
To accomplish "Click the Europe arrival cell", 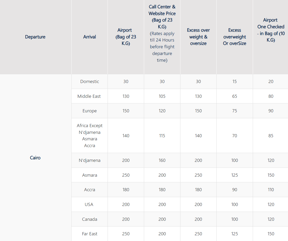I will (89, 111).
